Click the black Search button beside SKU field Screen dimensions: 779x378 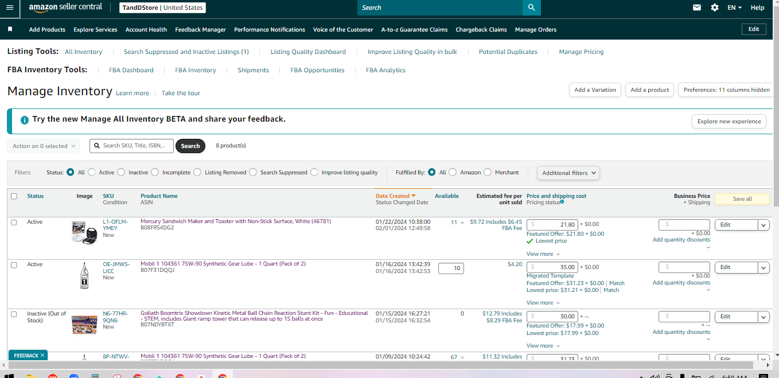coord(190,146)
